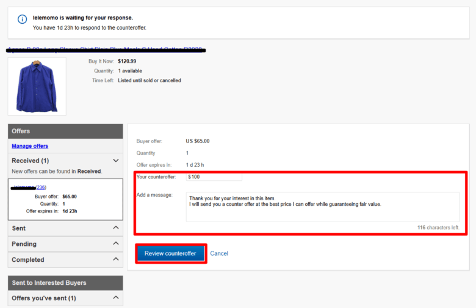Click the Cancel link beside Review counteroffer

219,253
